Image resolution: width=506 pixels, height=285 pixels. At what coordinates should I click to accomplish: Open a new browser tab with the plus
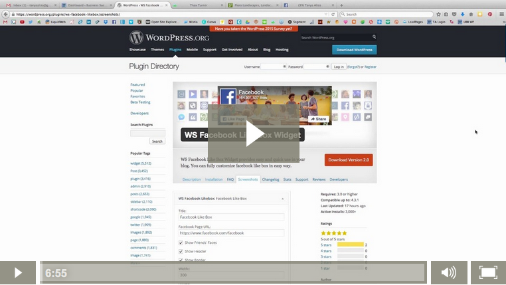341,5
